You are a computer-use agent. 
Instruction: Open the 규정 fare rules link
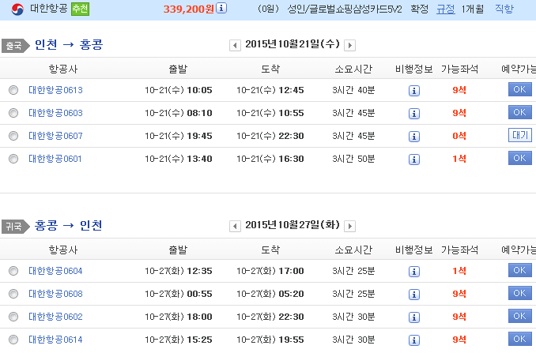[445, 9]
